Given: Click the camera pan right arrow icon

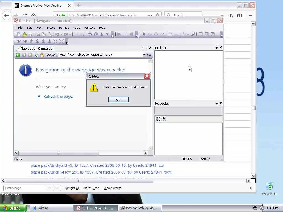Looking at the screenshot, I should click(25, 41).
